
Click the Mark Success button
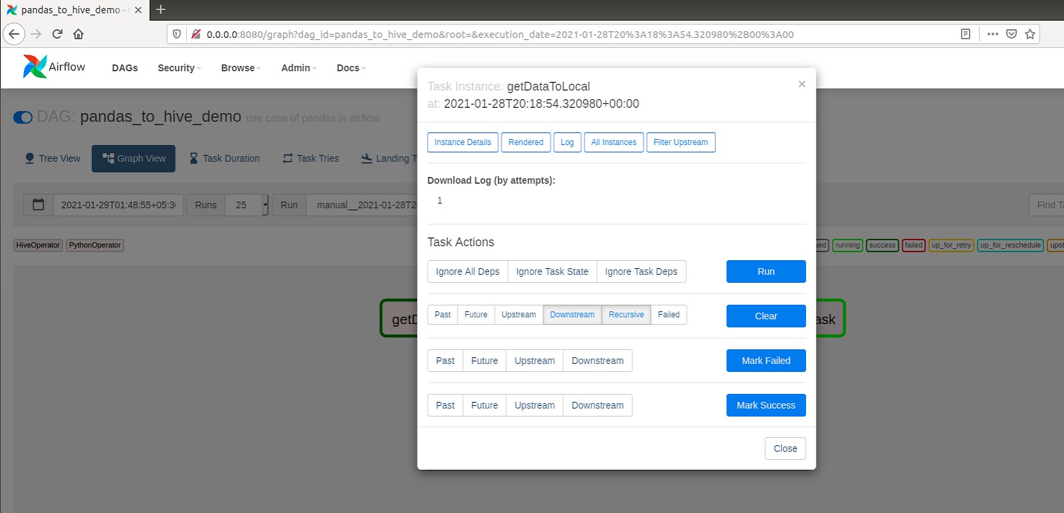(x=765, y=405)
